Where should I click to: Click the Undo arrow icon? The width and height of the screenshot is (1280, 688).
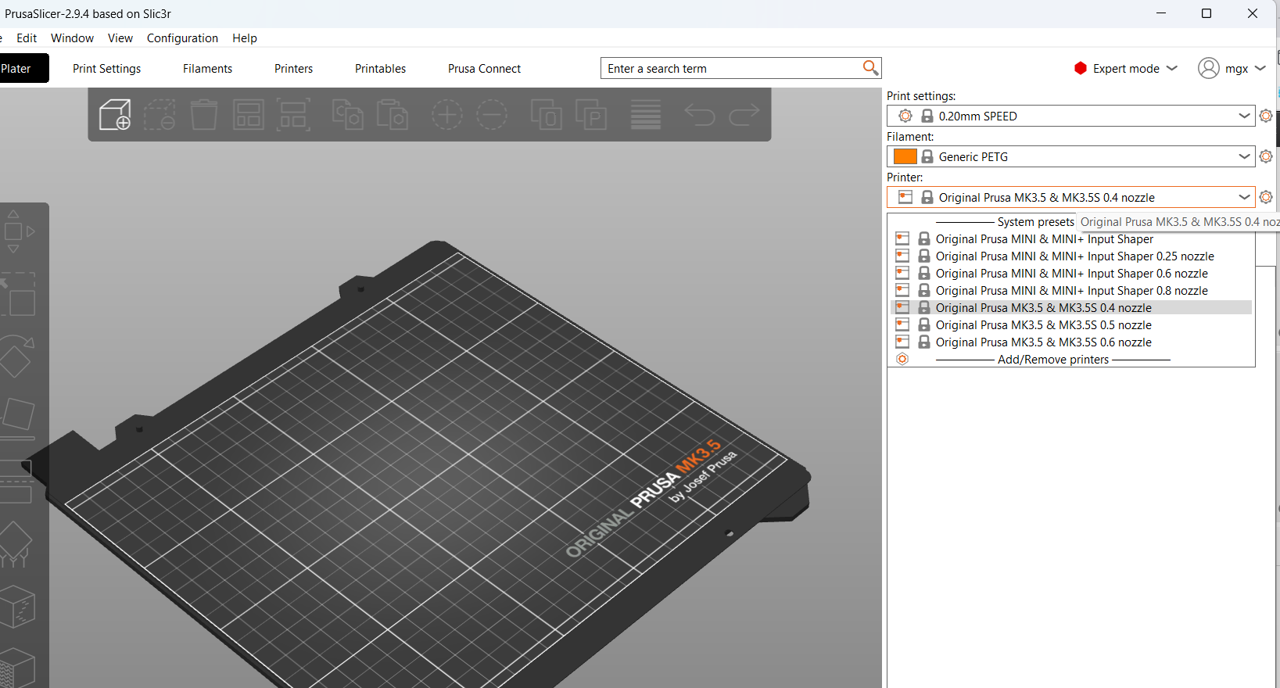[x=700, y=115]
